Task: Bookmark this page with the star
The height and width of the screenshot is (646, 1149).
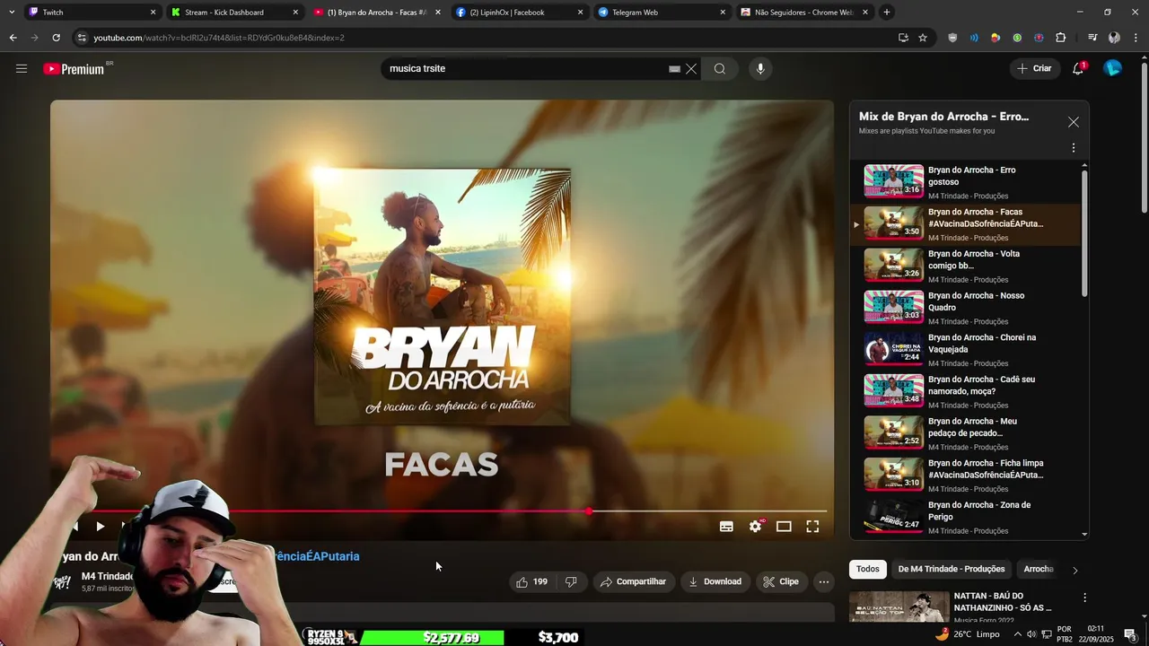Action: (x=923, y=38)
